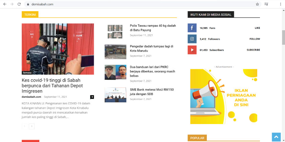
Task: Click SUBSCRIBE next to YouTube subscribers
Action: pyautogui.click(x=253, y=50)
